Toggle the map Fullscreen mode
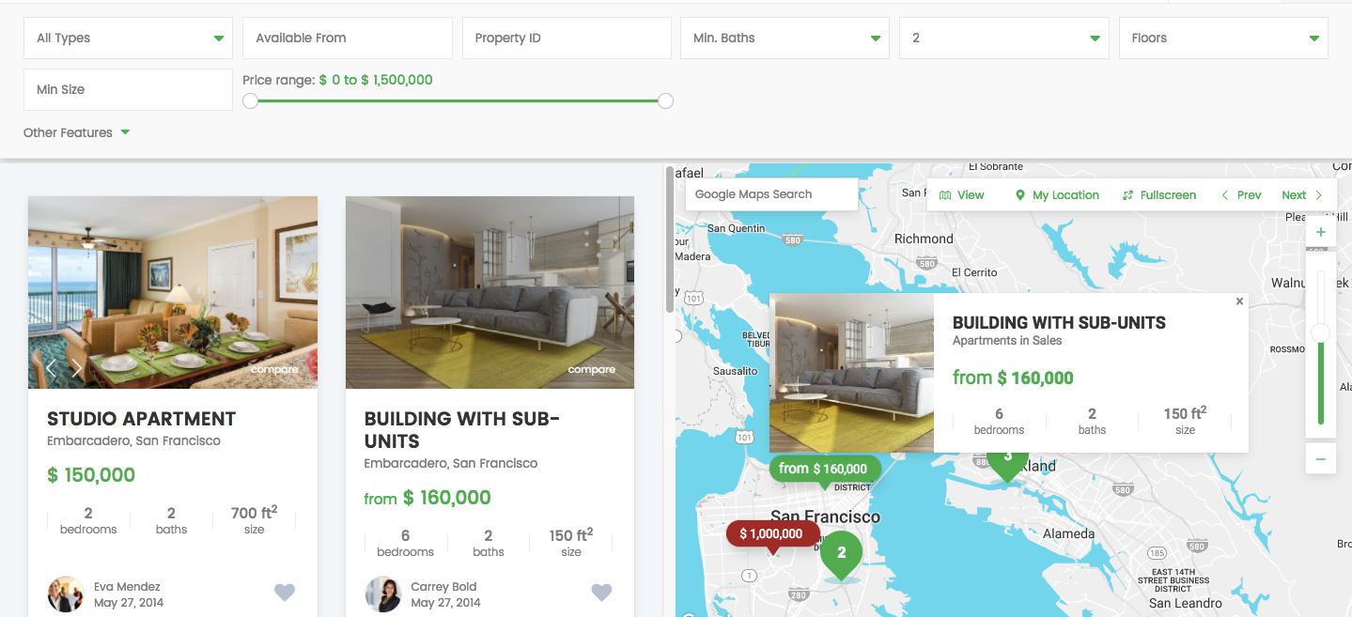The width and height of the screenshot is (1352, 617). 1158,195
